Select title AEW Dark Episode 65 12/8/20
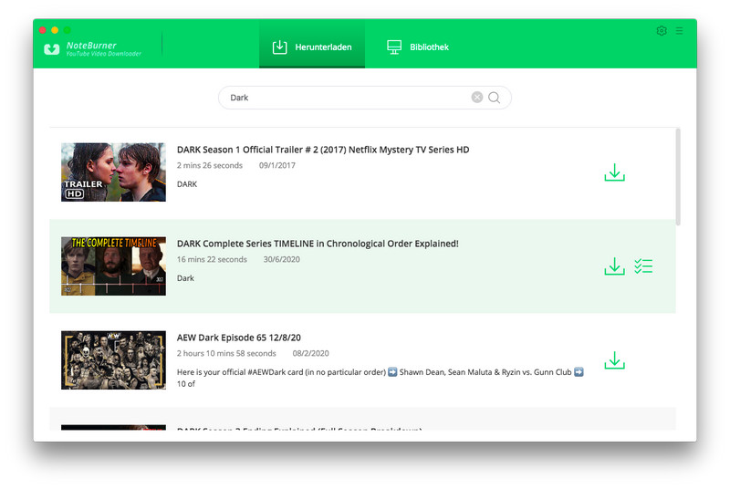The image size is (730, 489). click(239, 338)
